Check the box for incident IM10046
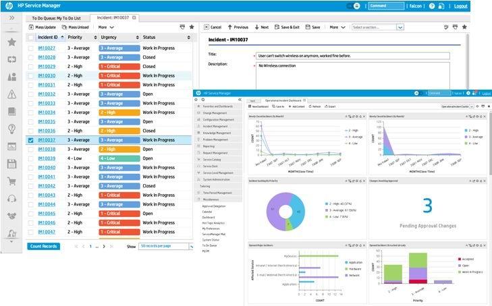The height and width of the screenshot is (306, 492). point(30,223)
